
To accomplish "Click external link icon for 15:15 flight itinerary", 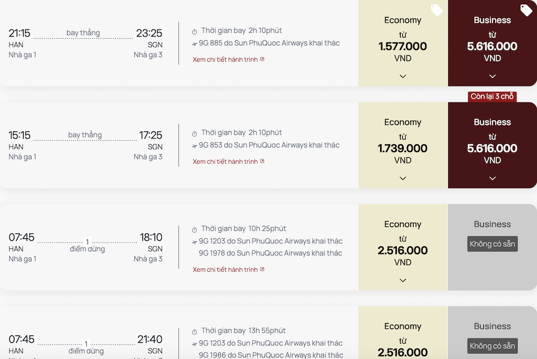I will (262, 161).
